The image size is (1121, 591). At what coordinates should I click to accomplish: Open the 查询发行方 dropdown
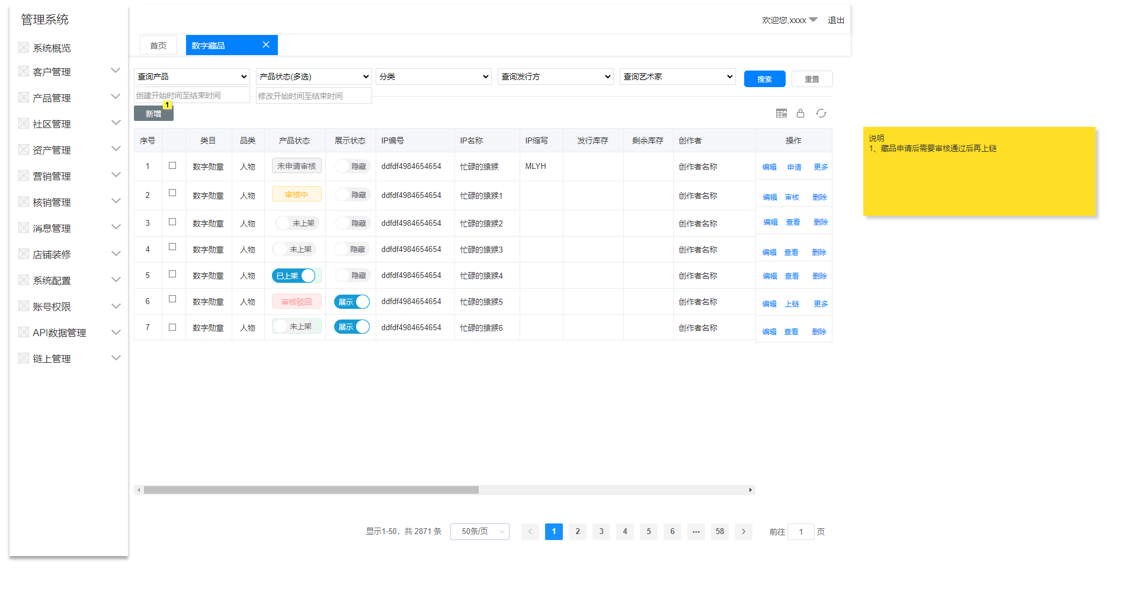click(x=556, y=76)
